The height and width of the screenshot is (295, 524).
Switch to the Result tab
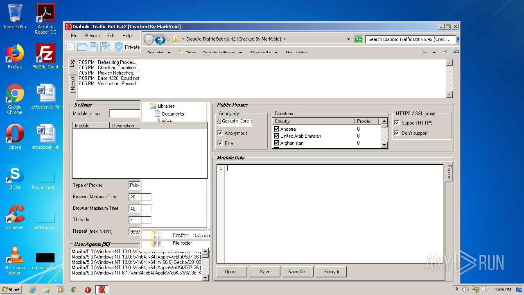click(72, 83)
